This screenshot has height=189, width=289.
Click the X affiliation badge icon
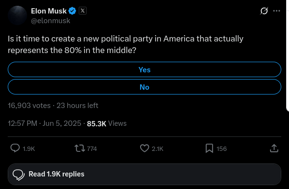(83, 11)
